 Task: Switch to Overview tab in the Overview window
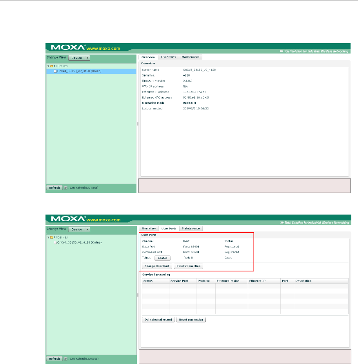point(149,57)
